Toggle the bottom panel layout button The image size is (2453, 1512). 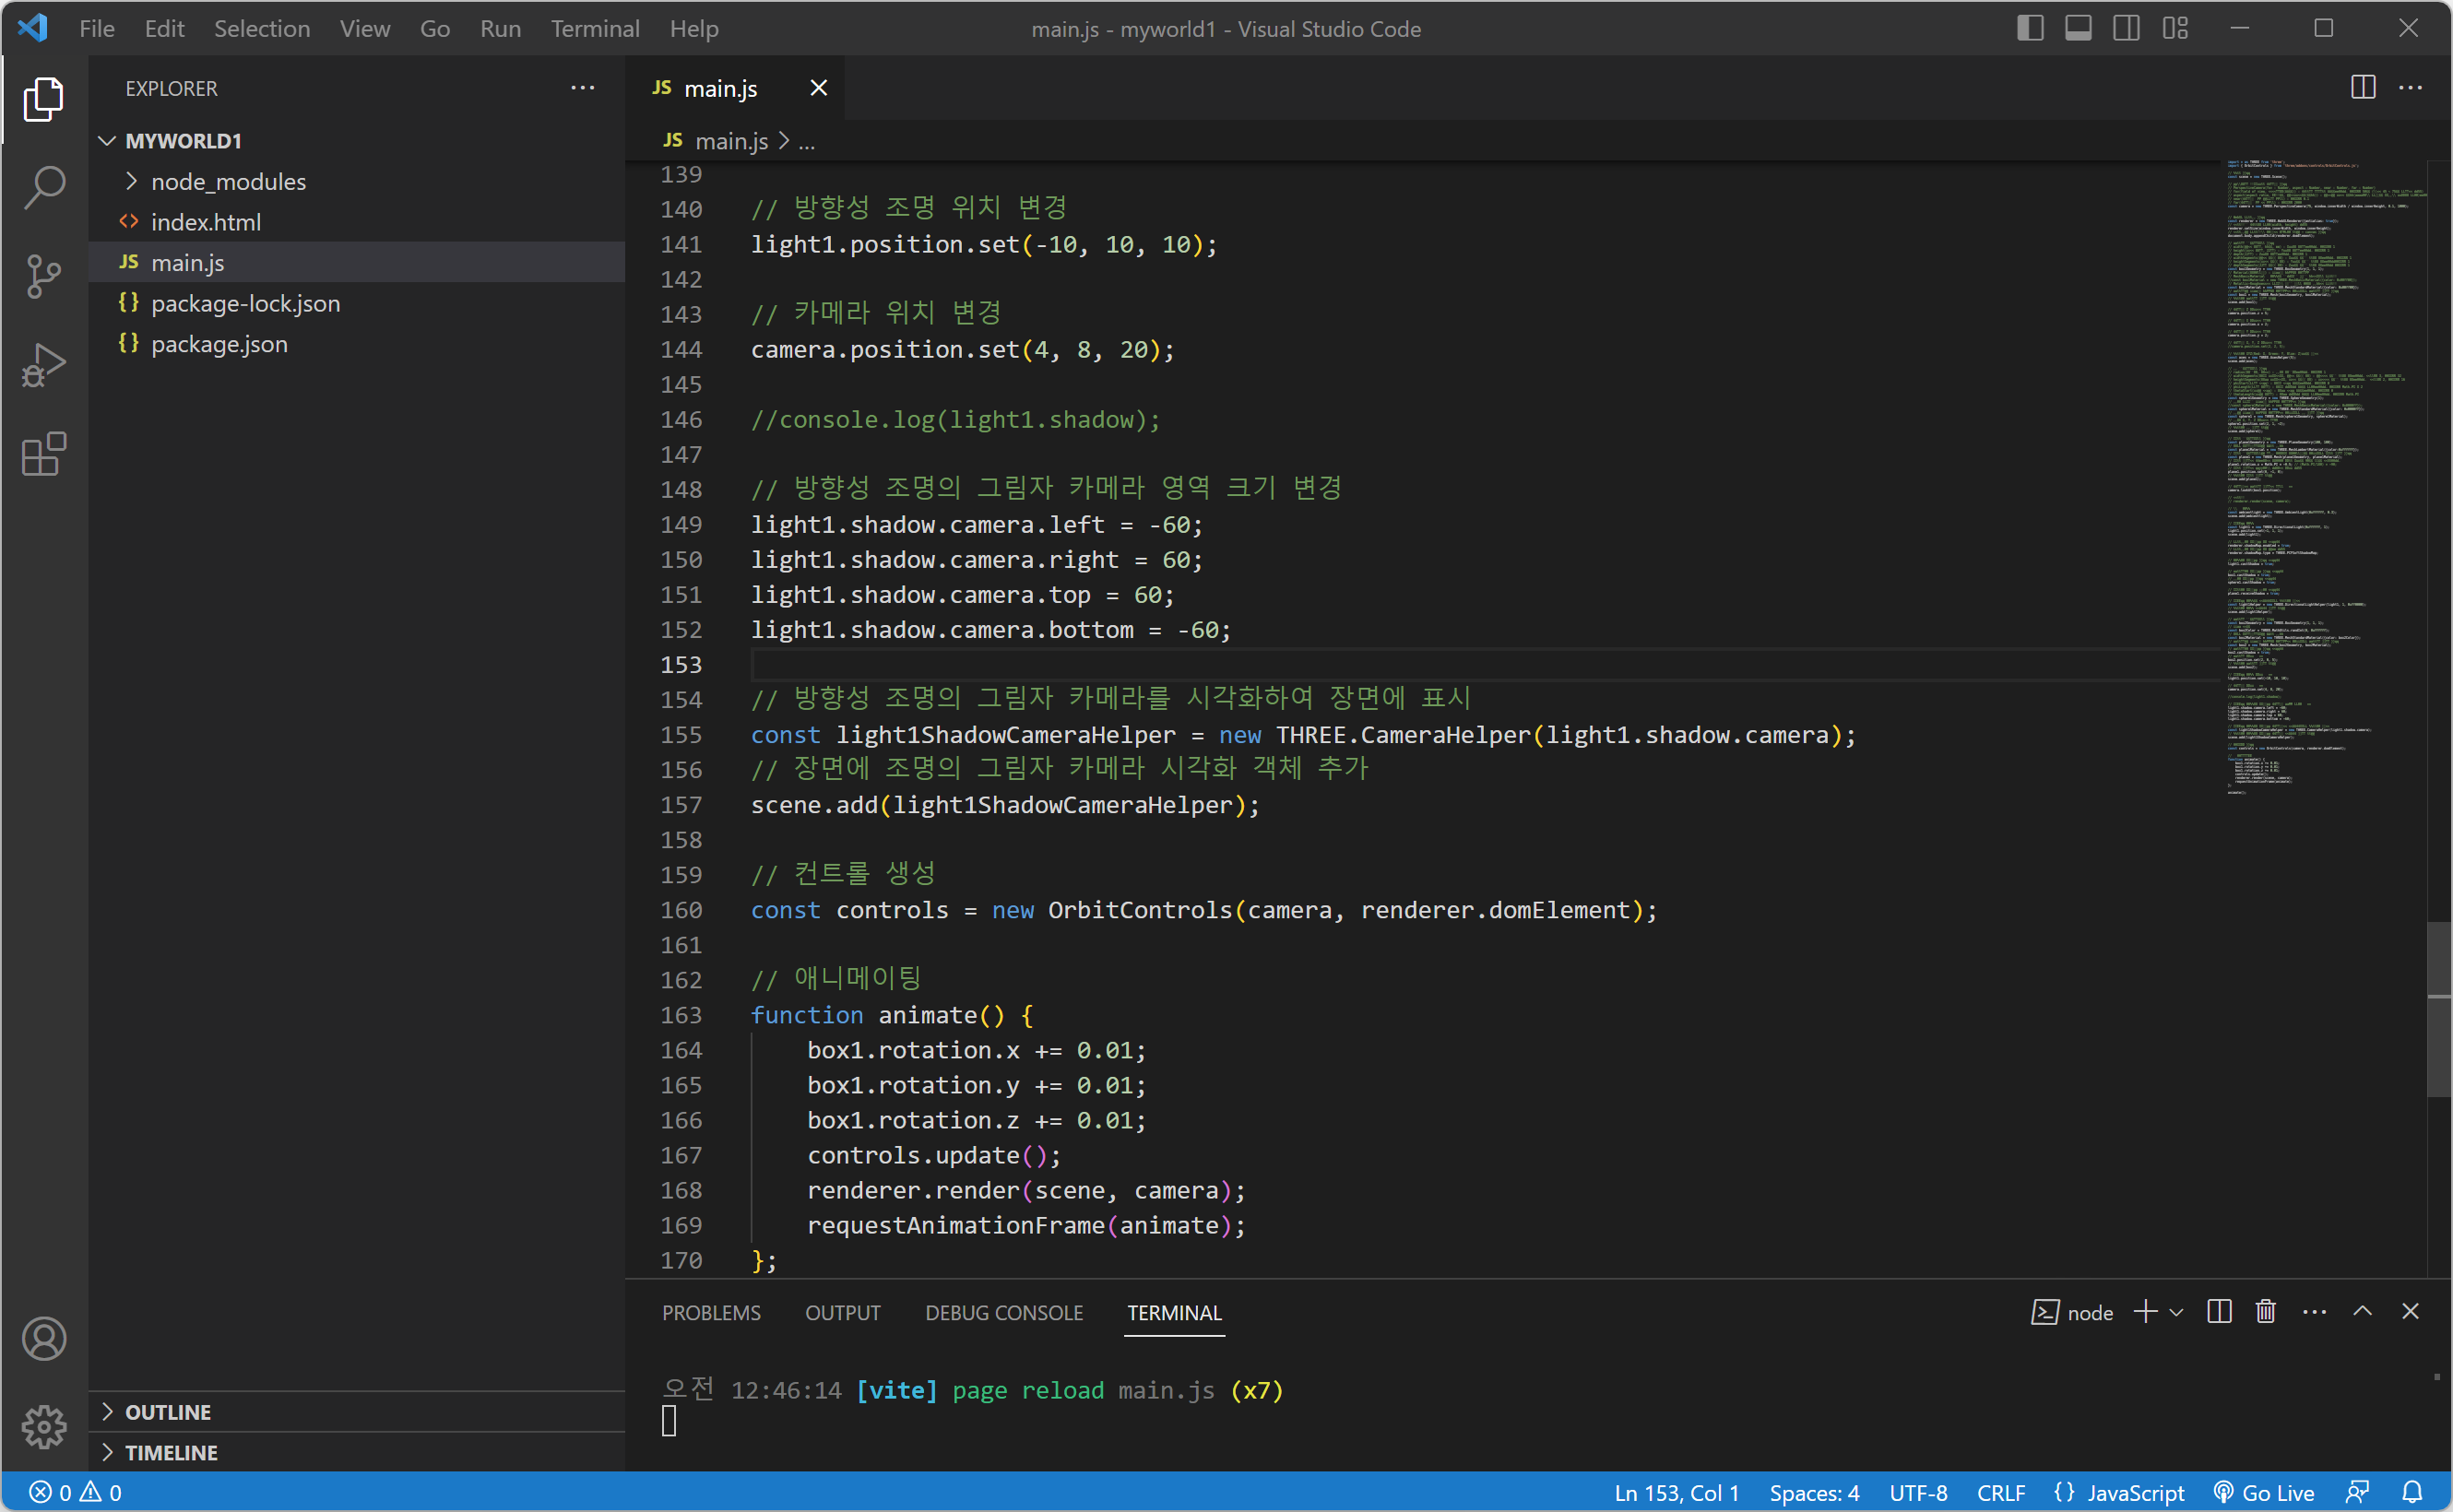coord(2078,28)
